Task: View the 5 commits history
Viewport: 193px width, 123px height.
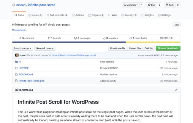Action: click(26, 38)
